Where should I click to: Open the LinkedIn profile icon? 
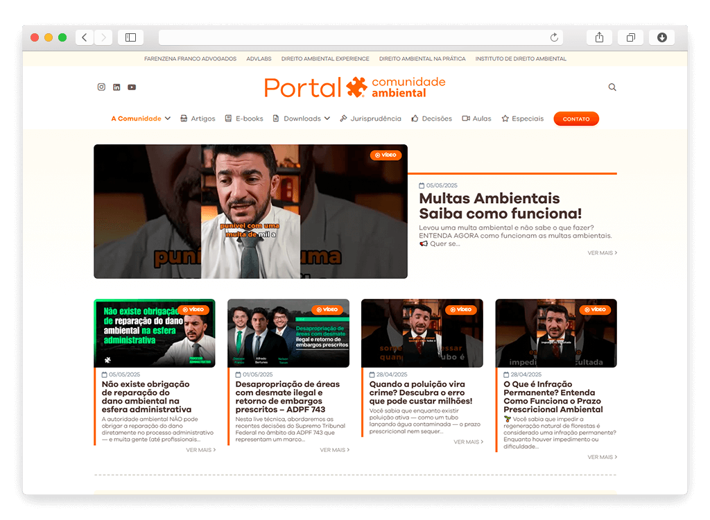tap(116, 87)
